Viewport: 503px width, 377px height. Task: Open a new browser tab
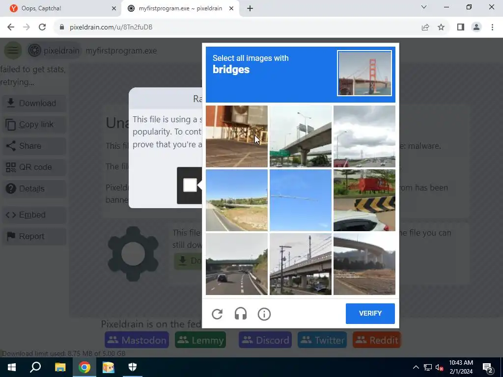point(250,9)
